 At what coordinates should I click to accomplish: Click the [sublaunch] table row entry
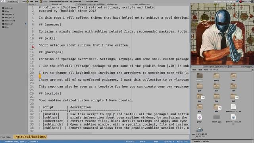coord(53,124)
